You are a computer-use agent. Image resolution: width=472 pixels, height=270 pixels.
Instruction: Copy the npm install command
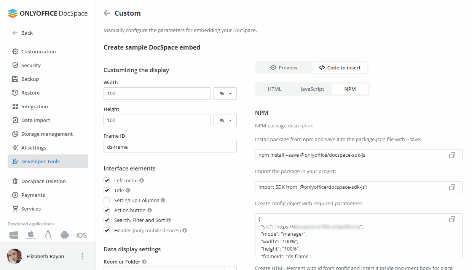click(x=452, y=155)
